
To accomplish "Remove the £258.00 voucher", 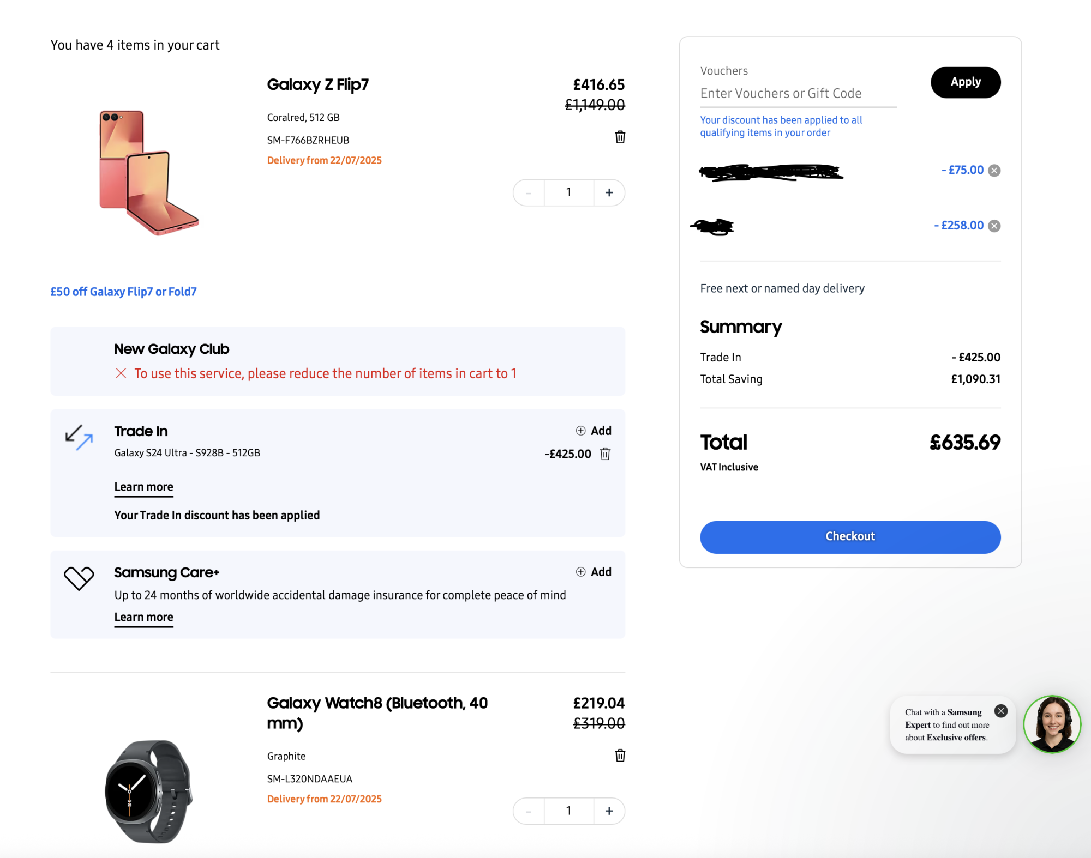I will pyautogui.click(x=994, y=225).
